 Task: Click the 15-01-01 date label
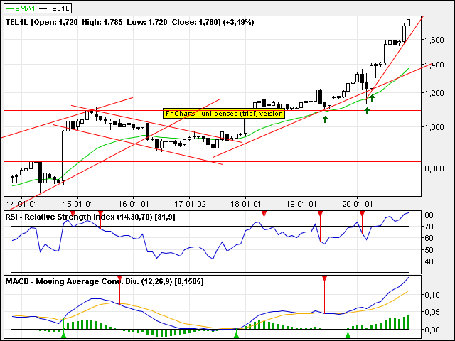78,204
